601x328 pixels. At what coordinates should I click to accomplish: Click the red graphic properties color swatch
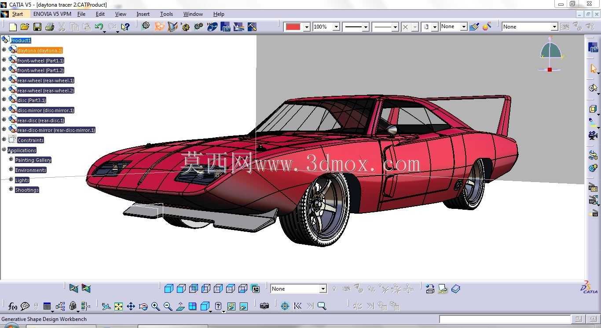[x=293, y=27]
